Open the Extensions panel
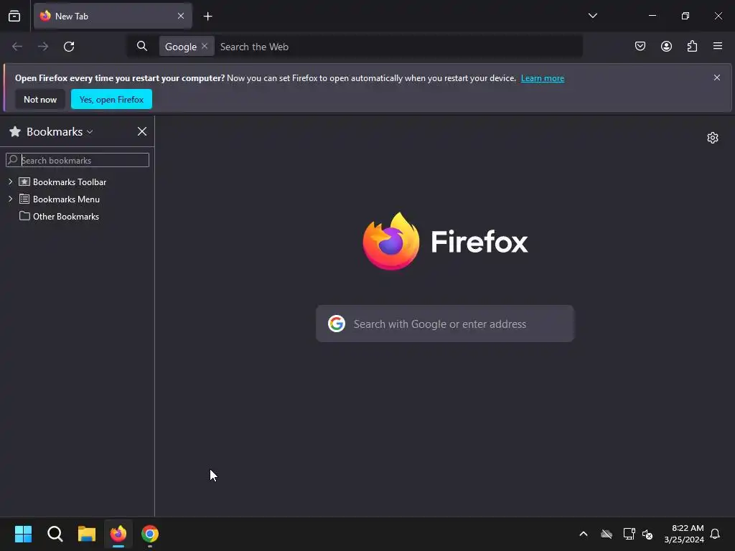 [692, 46]
